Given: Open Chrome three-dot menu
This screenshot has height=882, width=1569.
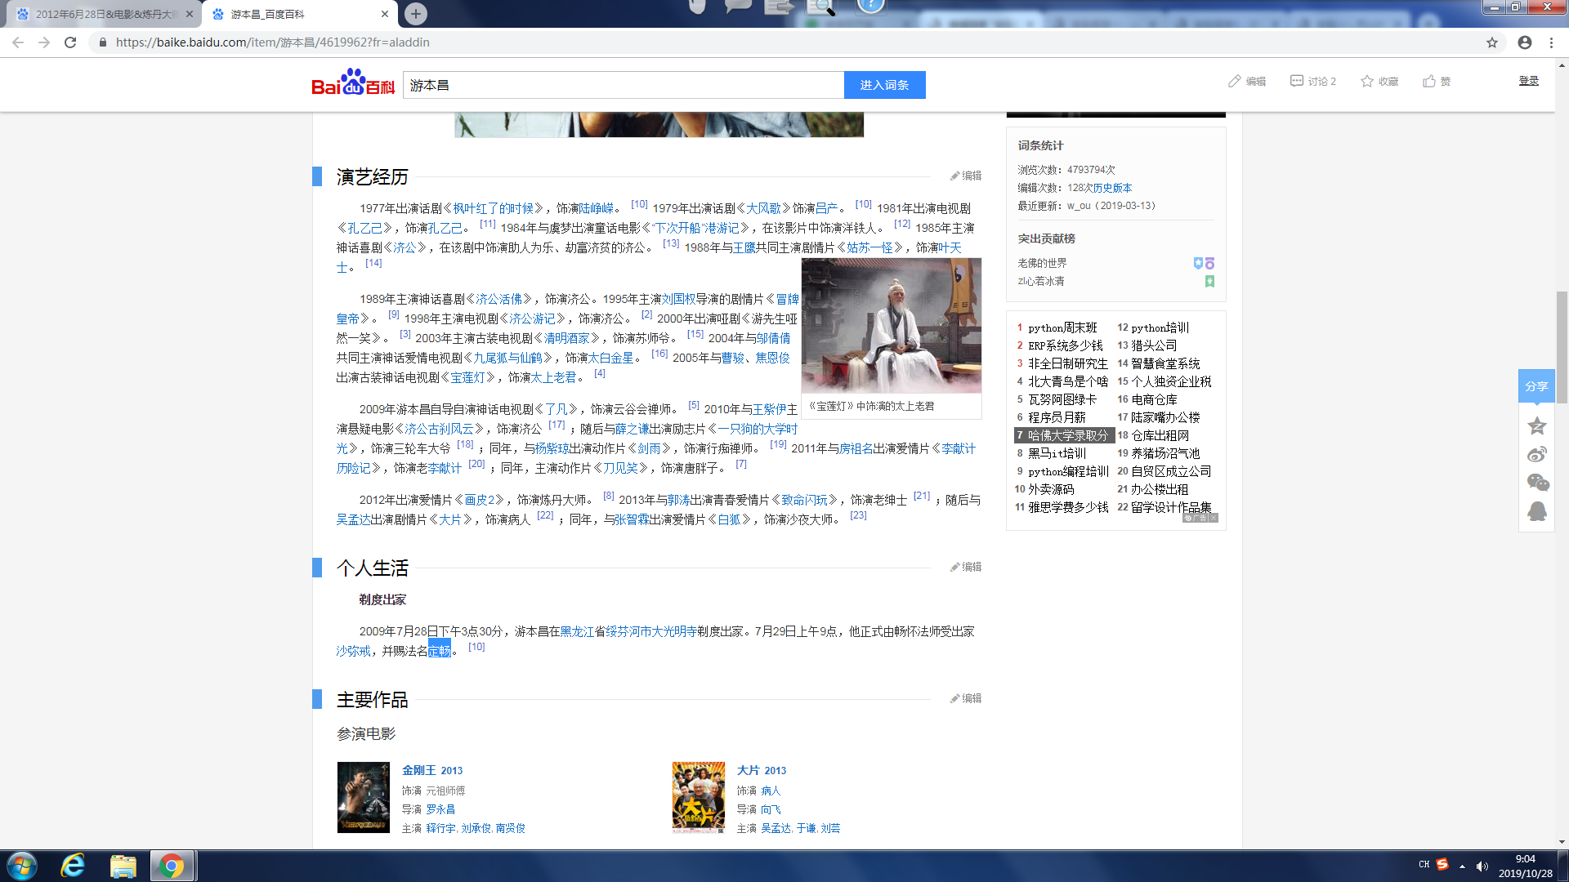Looking at the screenshot, I should point(1551,42).
